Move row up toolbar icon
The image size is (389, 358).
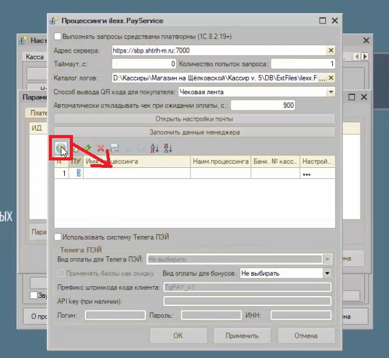(128, 148)
